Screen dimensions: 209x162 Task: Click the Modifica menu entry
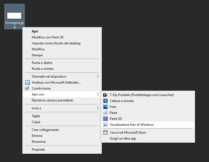pyautogui.click(x=62, y=49)
